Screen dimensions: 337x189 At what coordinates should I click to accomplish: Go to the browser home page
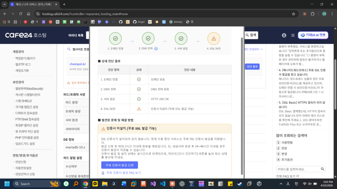pyautogui.click(x=29, y=14)
